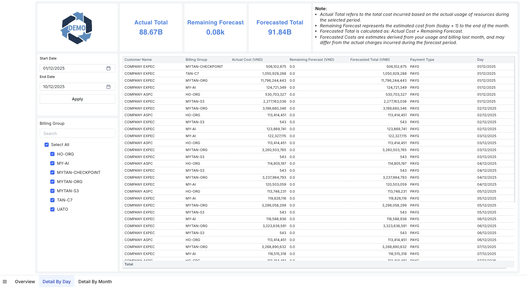Click the Billing Group search field
The width and height of the screenshot is (527, 287).
coord(77,133)
